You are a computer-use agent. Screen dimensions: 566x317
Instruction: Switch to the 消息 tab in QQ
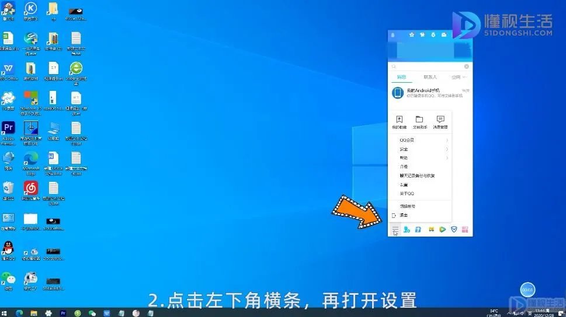click(401, 77)
